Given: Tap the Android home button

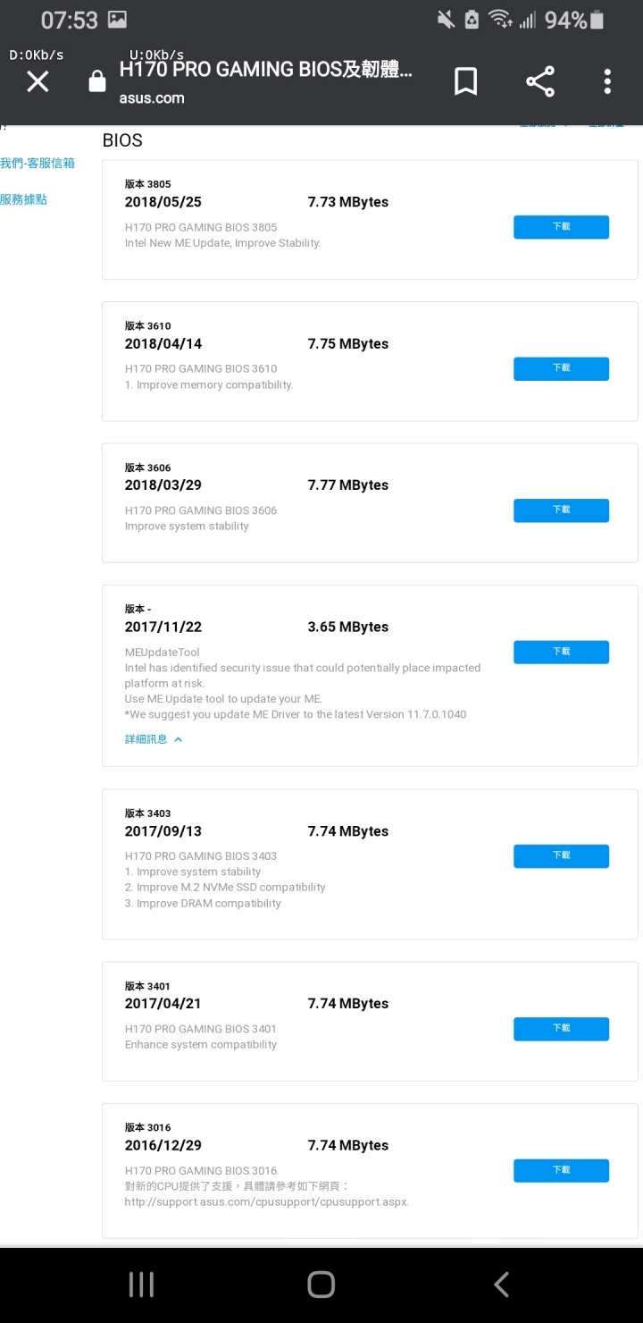Looking at the screenshot, I should tap(321, 1285).
